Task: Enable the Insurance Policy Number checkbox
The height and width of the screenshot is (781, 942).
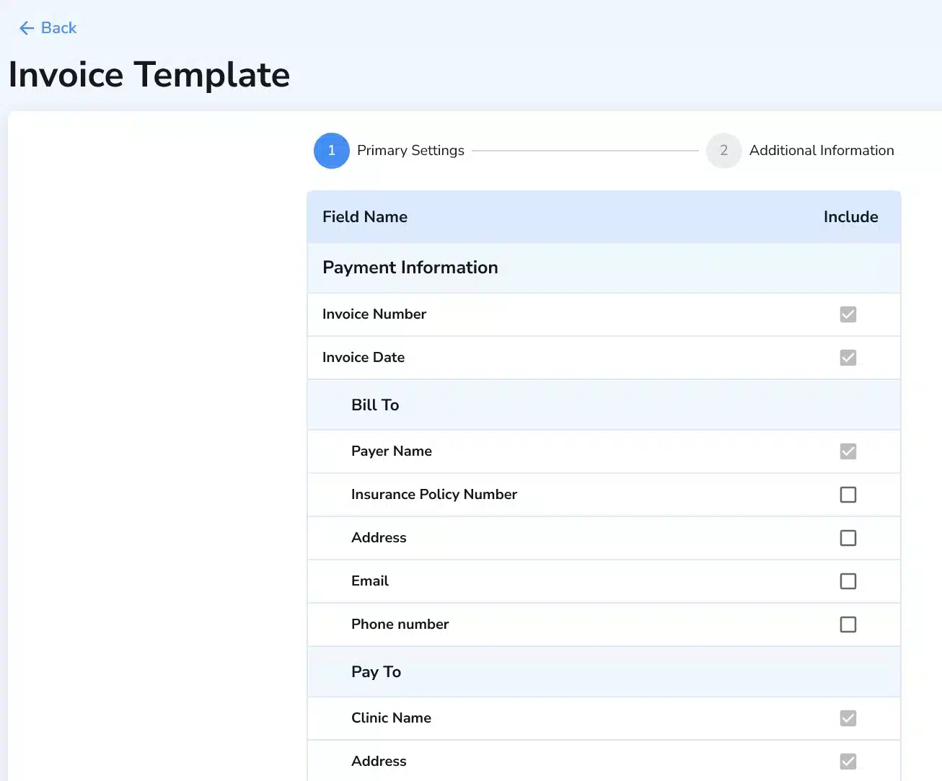Action: [x=848, y=495]
